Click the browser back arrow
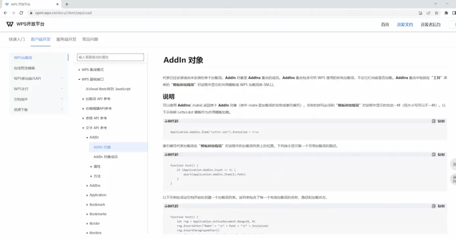The image size is (456, 239). coord(5,13)
